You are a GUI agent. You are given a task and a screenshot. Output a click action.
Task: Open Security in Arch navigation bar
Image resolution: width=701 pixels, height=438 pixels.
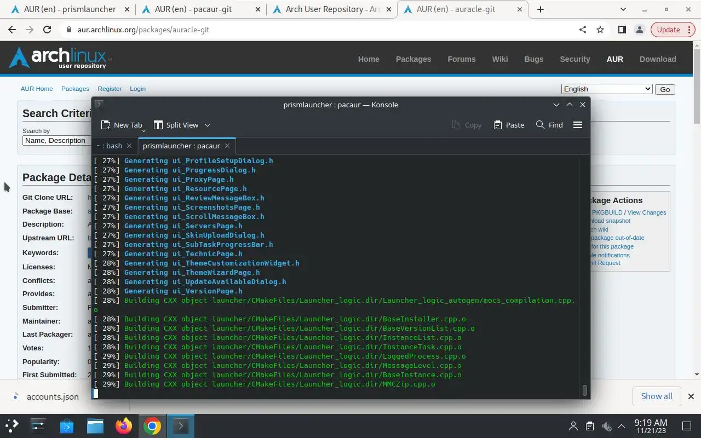575,59
